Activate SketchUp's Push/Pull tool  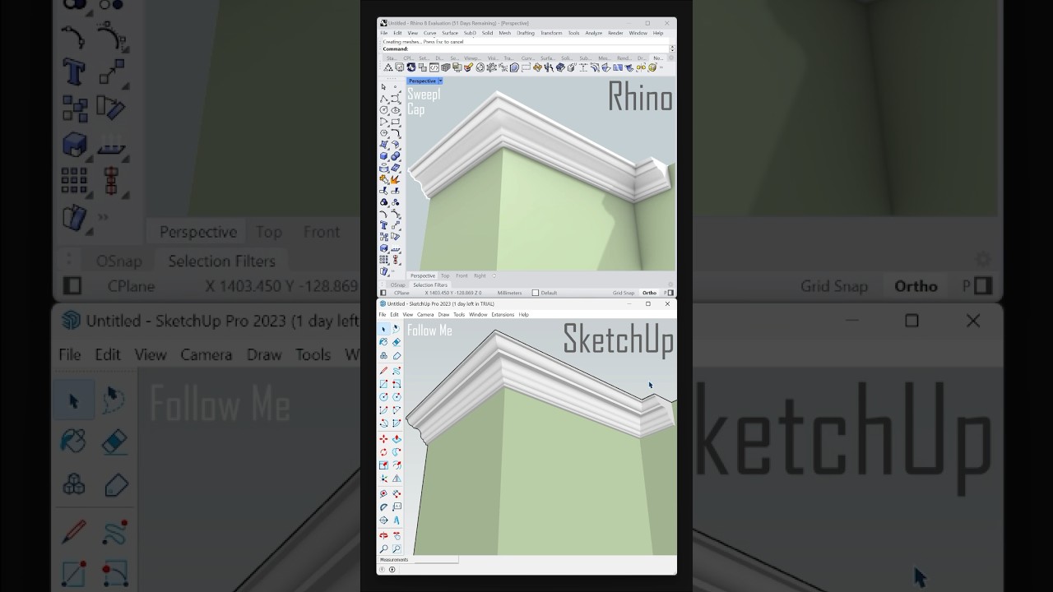(x=397, y=438)
